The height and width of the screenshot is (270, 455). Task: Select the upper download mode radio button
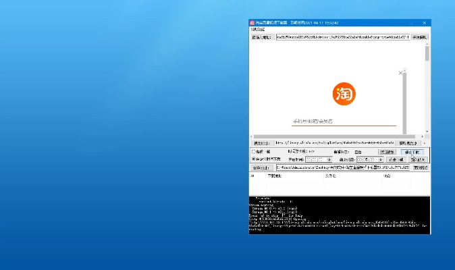[x=254, y=152]
